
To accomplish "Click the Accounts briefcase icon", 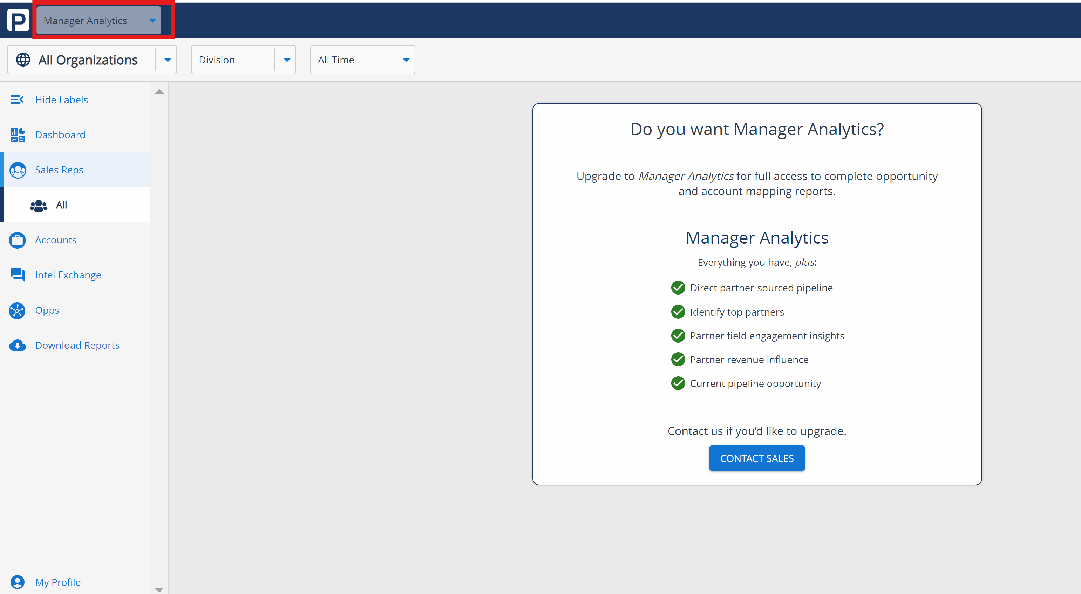I will 18,240.
